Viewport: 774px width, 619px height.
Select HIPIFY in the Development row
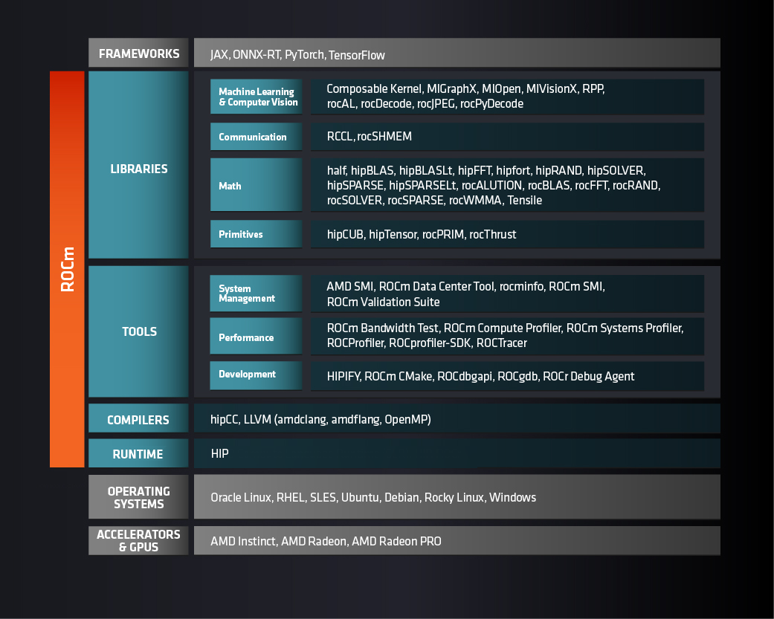(344, 377)
